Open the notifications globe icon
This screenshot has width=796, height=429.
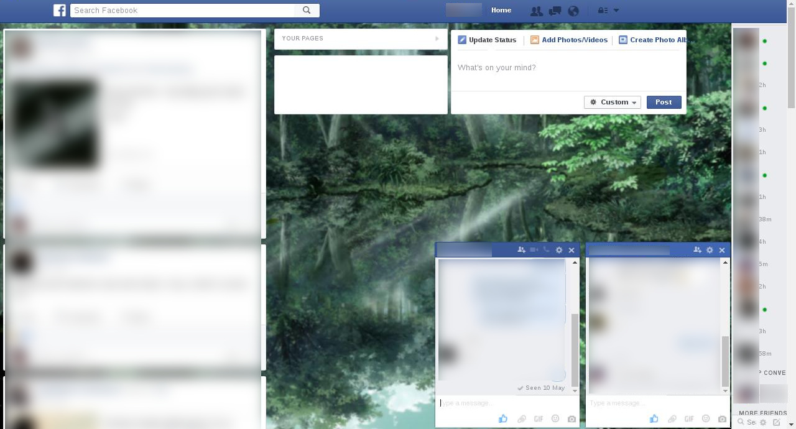point(573,11)
